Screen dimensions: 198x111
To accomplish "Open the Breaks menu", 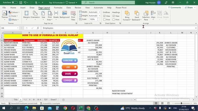I will point(56,15).
